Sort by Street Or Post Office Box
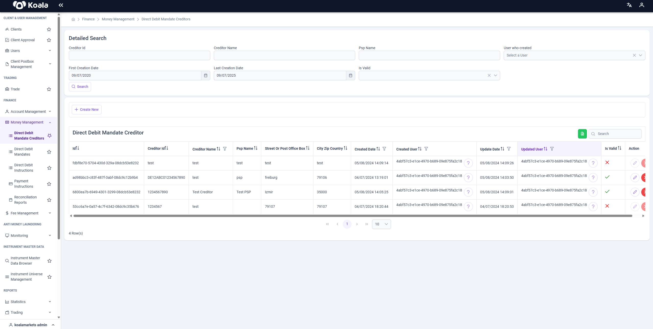The height and width of the screenshot is (329, 653). point(308,148)
